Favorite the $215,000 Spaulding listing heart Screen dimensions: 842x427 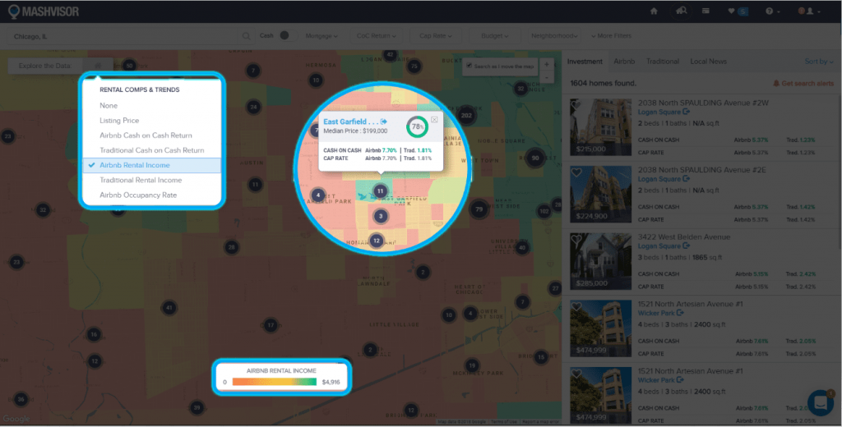[x=576, y=106]
